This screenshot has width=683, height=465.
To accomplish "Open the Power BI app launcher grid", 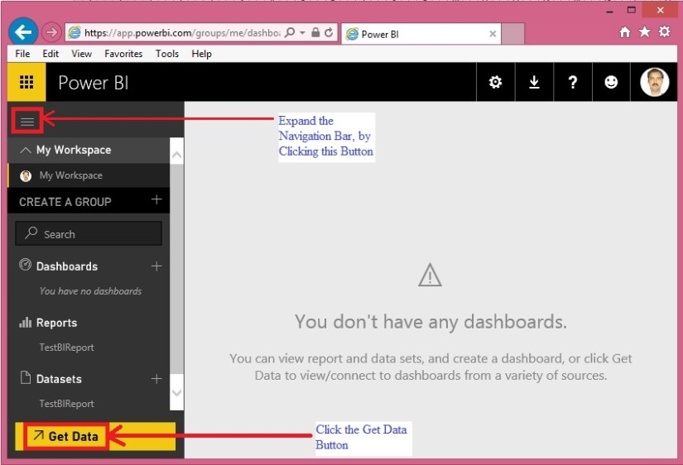I will [26, 82].
